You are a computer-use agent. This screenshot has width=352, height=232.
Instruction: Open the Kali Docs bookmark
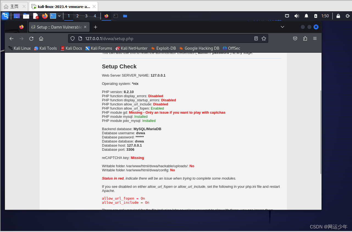coord(71,48)
